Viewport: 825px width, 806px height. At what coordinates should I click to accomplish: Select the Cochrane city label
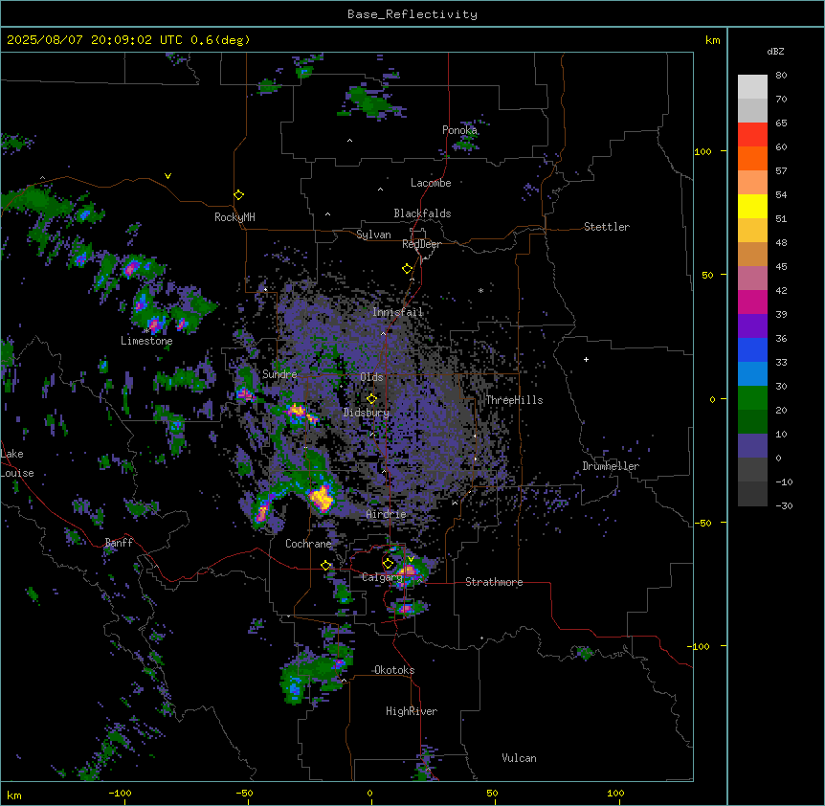point(308,544)
